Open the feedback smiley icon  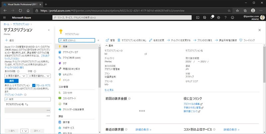[232, 18]
